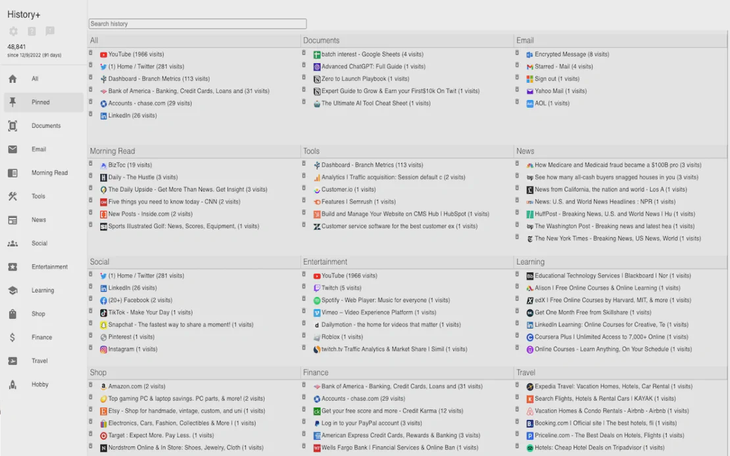The image size is (730, 456).
Task: Delete the Expedia Travel entry via trash icon
Action: [517, 385]
